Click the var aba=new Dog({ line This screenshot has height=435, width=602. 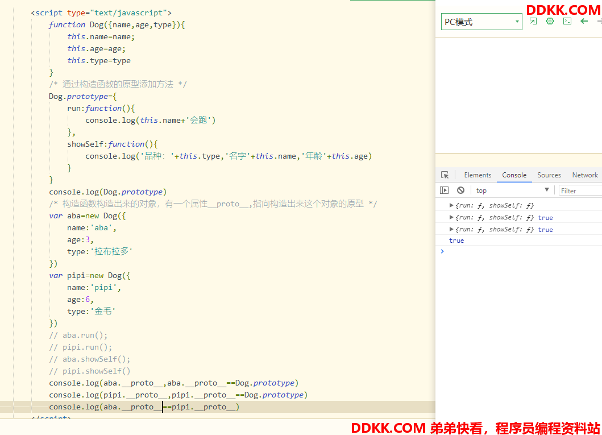tap(88, 216)
